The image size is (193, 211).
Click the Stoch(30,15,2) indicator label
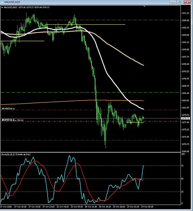16,155
